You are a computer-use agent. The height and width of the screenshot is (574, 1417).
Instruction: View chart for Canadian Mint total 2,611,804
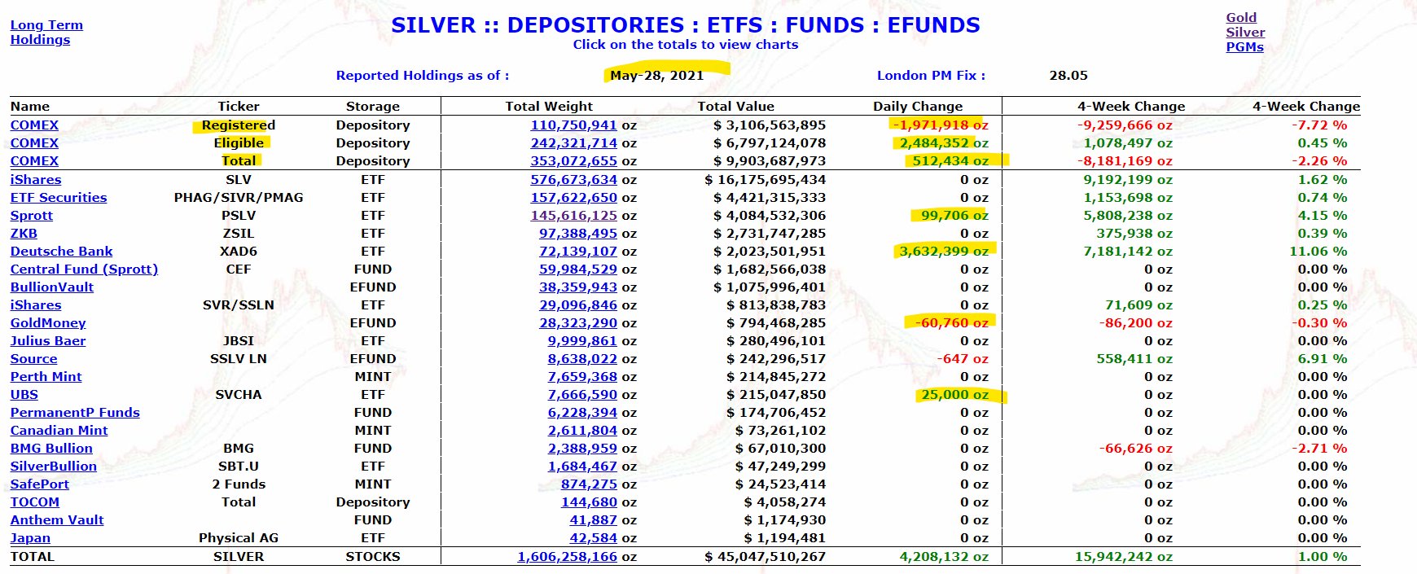(x=583, y=431)
